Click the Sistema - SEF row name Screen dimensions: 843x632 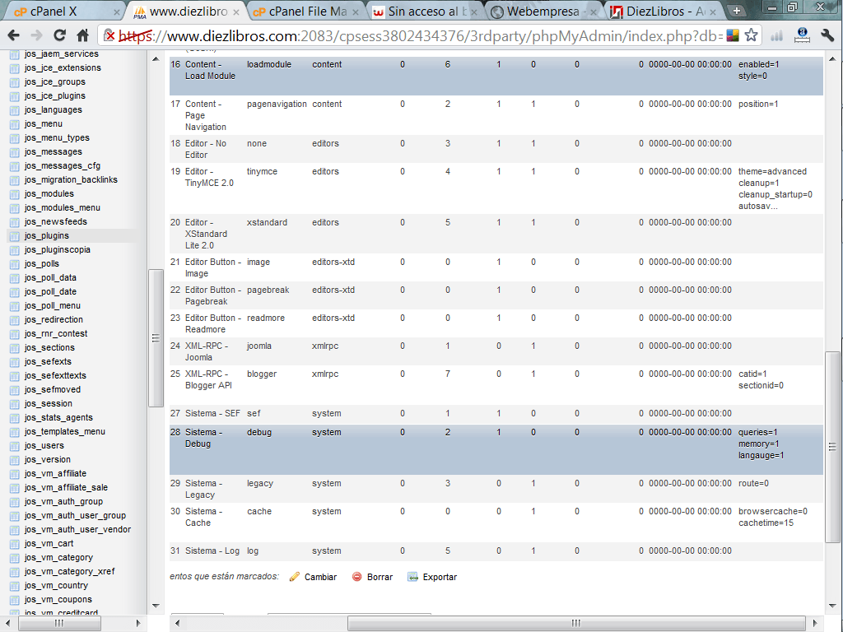212,413
